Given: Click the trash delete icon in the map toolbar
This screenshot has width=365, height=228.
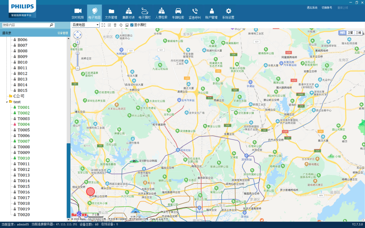Looking at the screenshot, I should 115,25.
